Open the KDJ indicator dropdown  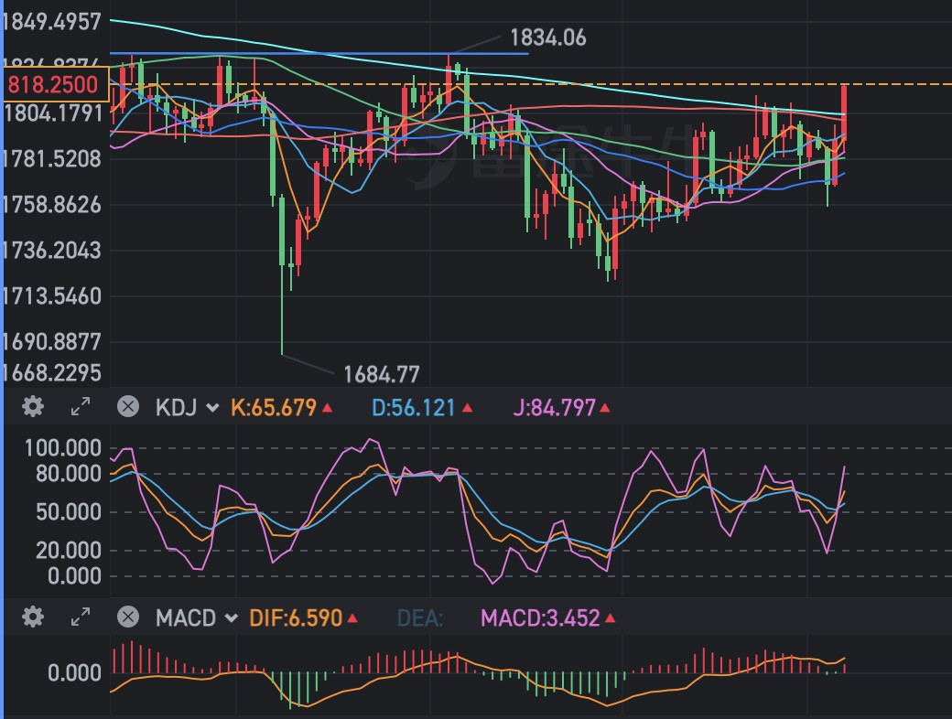point(187,407)
